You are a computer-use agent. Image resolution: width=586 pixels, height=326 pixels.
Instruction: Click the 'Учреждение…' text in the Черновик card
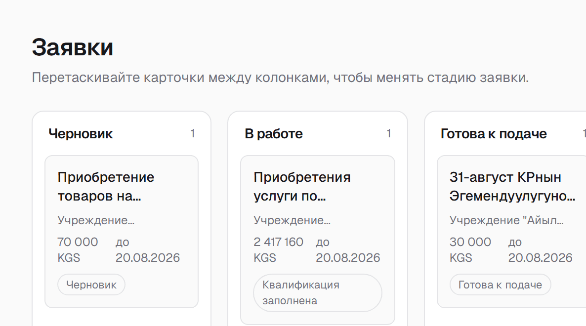point(96,220)
